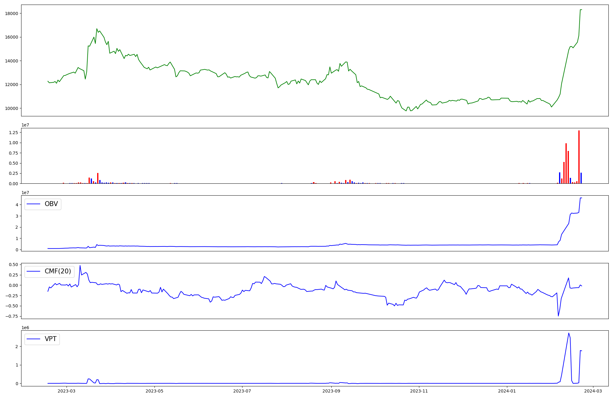
Task: Click the VPT axis tick labeled 2
Action: tap(17, 347)
